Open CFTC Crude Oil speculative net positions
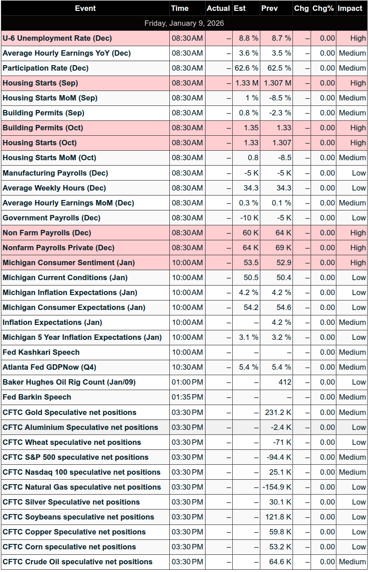 coord(77,562)
